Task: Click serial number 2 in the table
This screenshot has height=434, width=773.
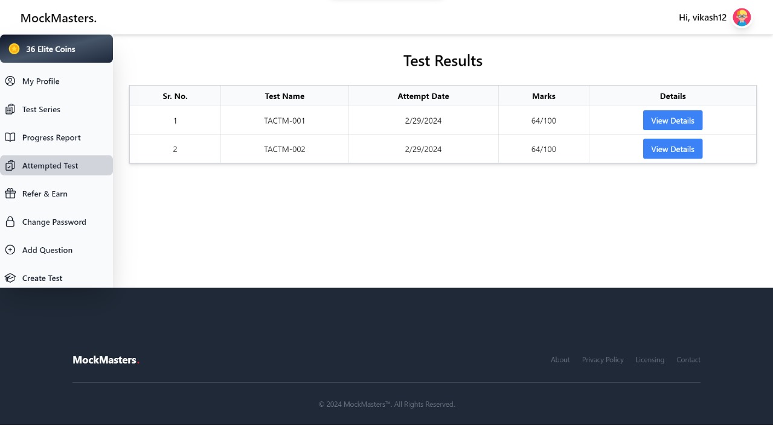Action: point(175,149)
